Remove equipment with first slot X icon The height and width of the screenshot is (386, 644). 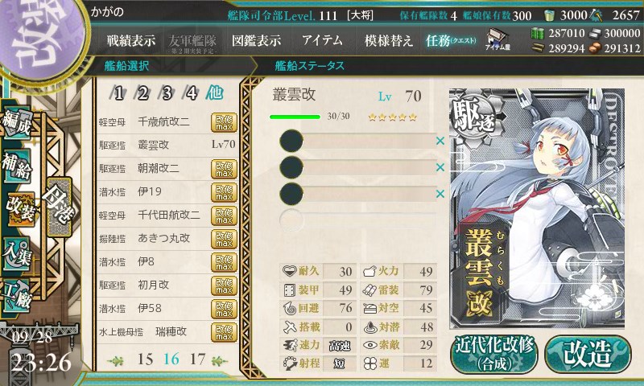pyautogui.click(x=440, y=141)
